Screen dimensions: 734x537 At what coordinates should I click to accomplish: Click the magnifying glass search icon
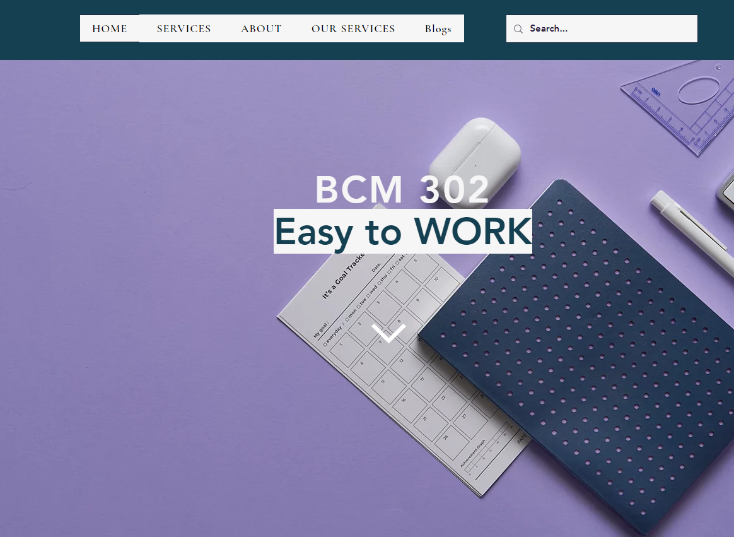[x=518, y=29]
